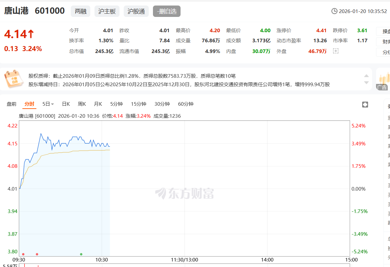Viewport: 390px width, 267px height.
Task: Click the 沪主板 tag
Action: 107,11
